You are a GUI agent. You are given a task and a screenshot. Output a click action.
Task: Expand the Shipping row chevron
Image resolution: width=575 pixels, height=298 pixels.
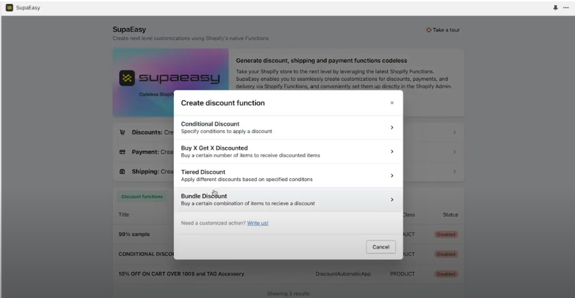click(455, 172)
